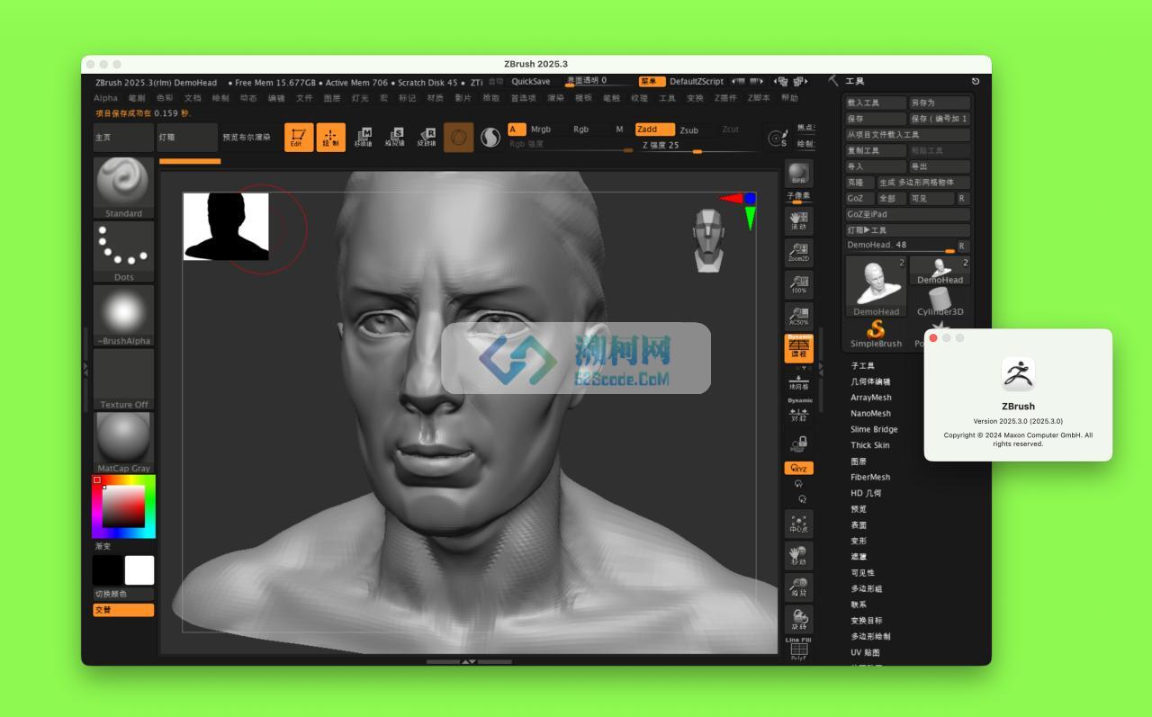Activate the 绘制 (Draw) mode button
Screen dimensions: 1152x717
point(330,137)
